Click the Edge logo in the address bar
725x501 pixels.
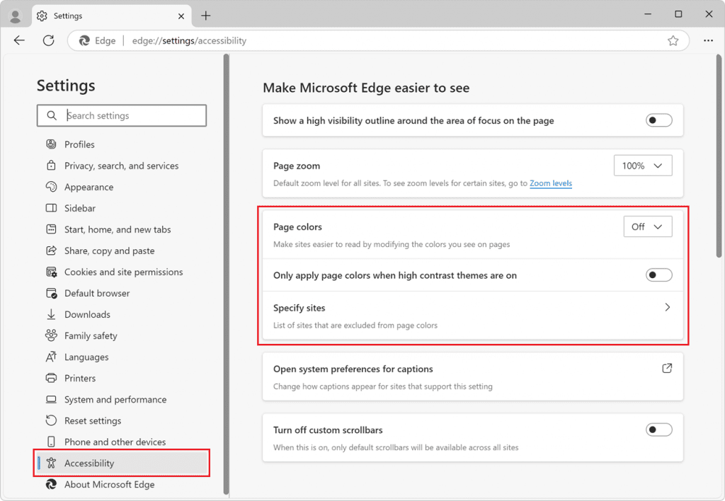(x=85, y=40)
